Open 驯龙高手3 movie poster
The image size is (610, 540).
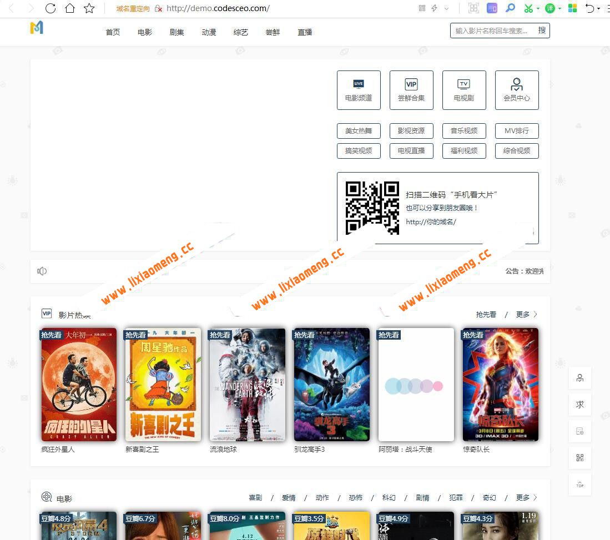click(332, 385)
